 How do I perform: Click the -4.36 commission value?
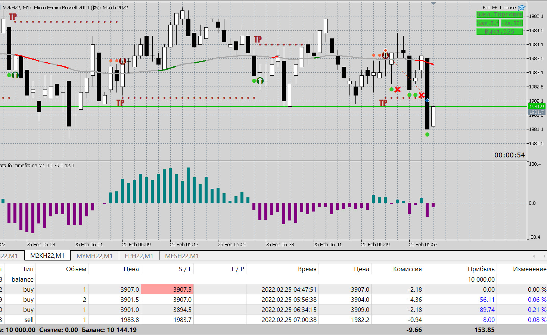(x=415, y=300)
